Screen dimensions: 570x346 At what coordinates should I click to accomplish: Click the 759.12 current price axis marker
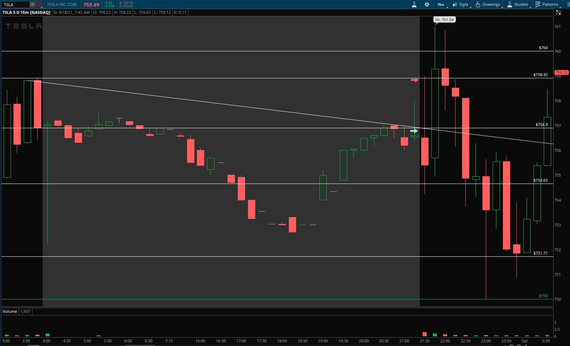[561, 72]
